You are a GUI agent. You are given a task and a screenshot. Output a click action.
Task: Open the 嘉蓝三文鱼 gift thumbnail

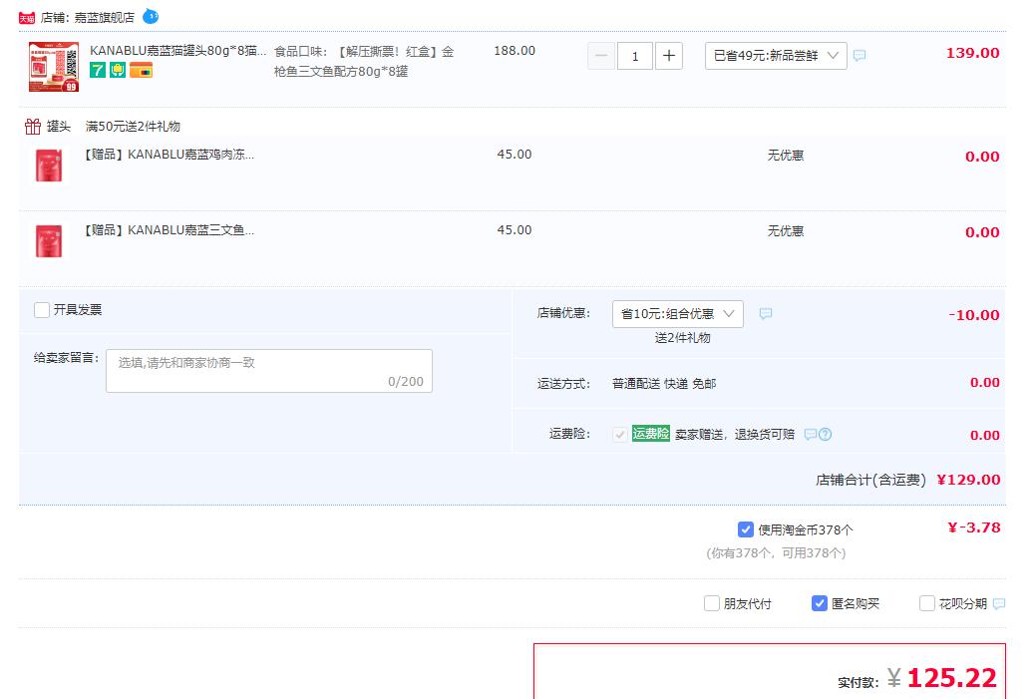point(49,240)
